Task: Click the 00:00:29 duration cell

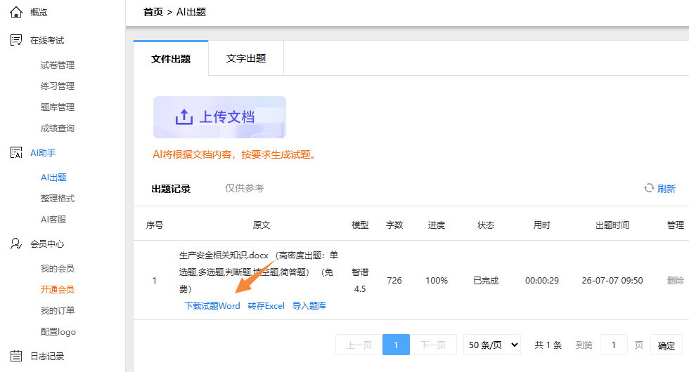Action: coord(542,280)
